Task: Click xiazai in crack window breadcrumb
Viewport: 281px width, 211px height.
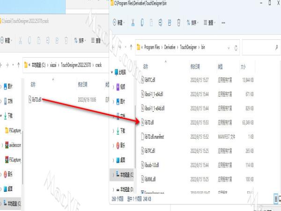Action: tap(53, 65)
